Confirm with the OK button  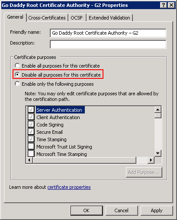[87, 210]
